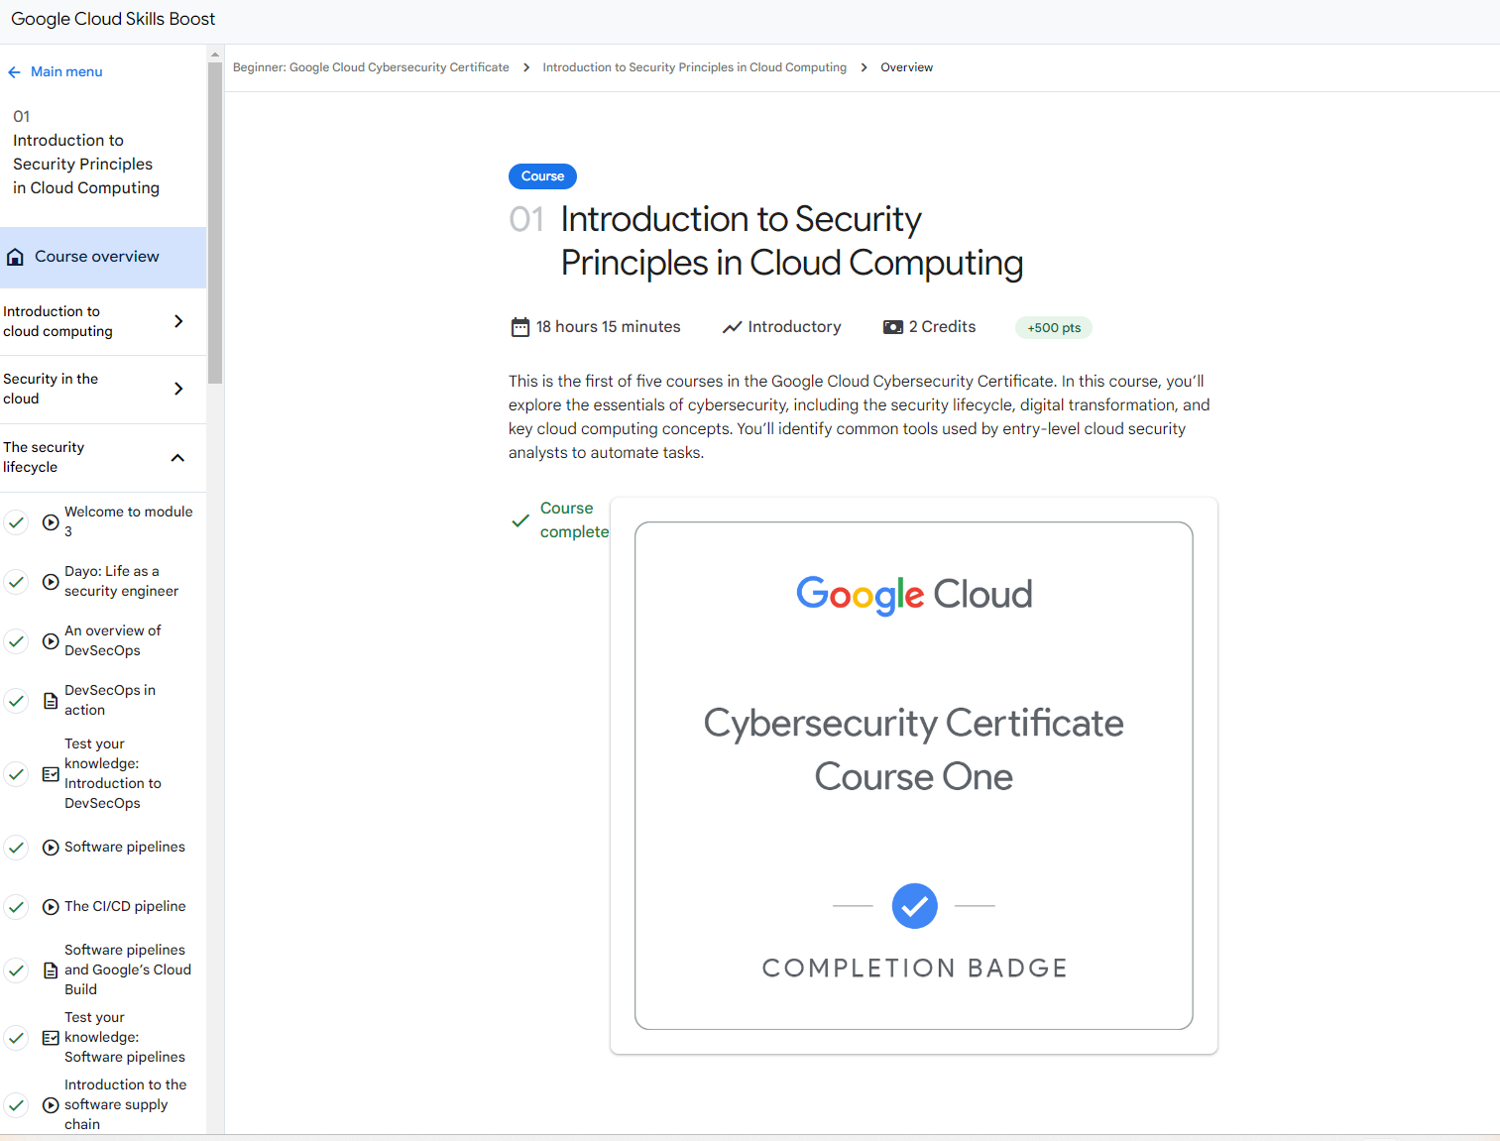Select Course overview in the sidebar

point(97,257)
